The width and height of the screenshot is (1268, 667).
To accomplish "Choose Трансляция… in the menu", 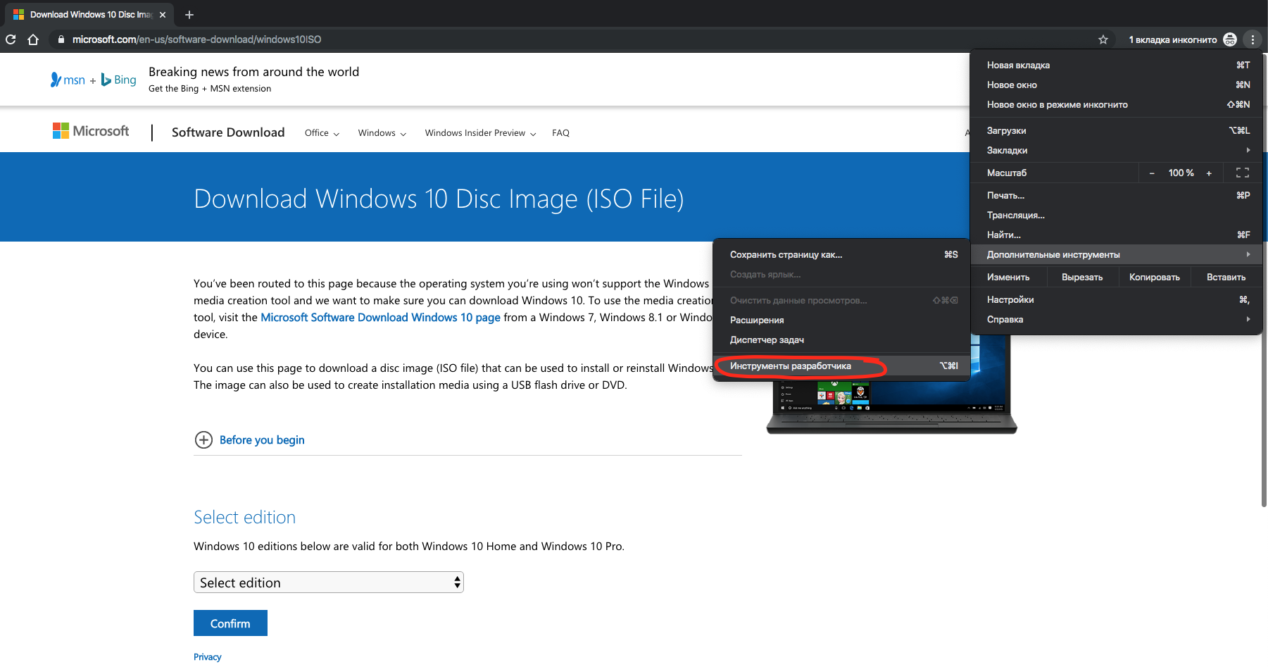I will (1116, 215).
